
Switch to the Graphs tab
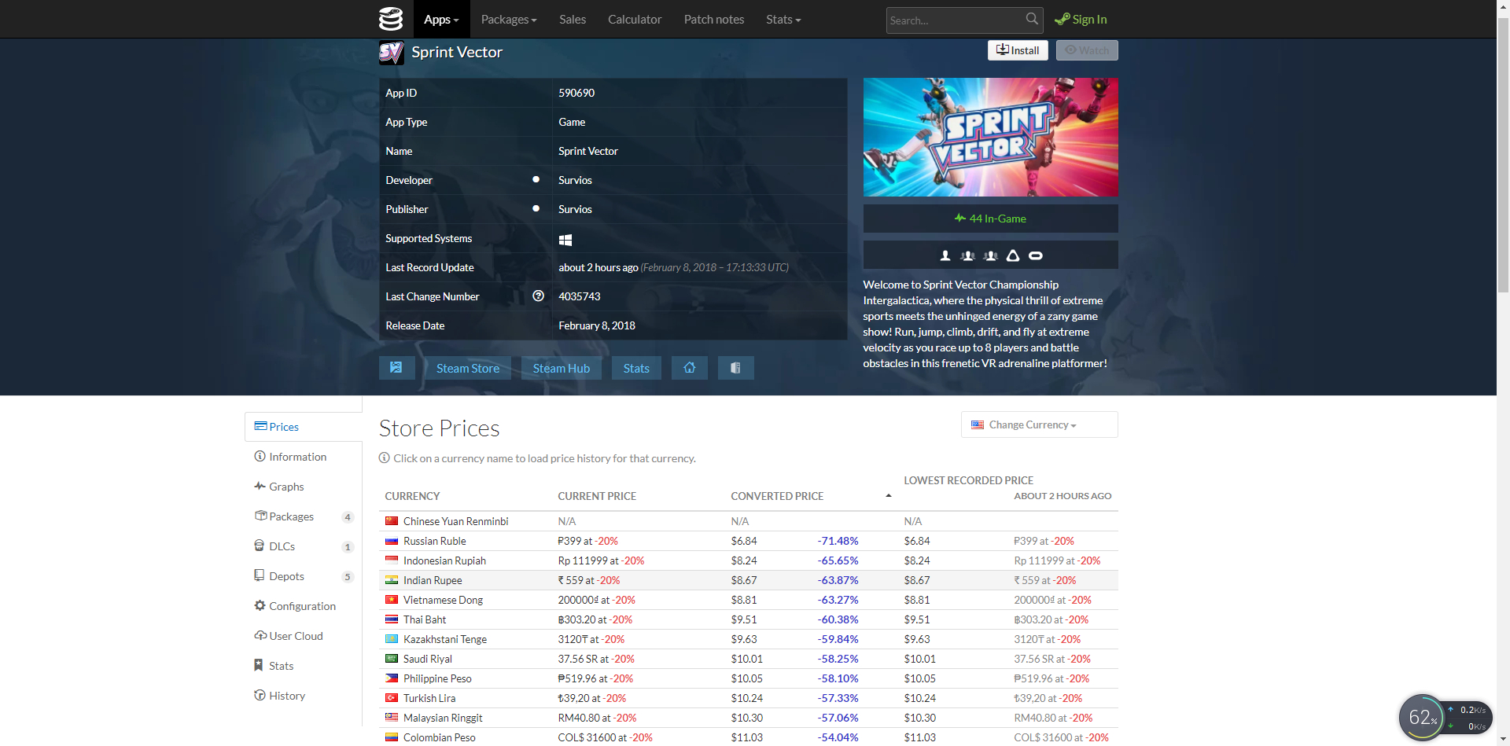coord(304,487)
